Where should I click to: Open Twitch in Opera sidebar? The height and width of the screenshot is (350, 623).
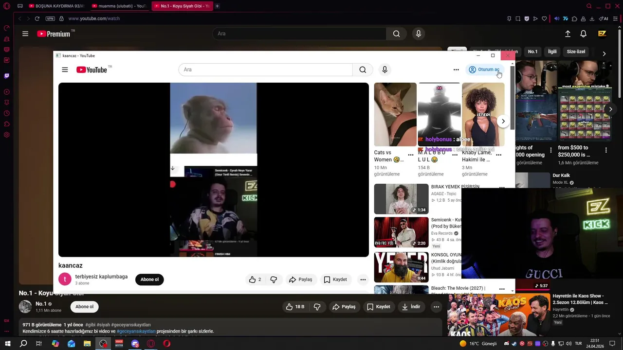(6, 76)
